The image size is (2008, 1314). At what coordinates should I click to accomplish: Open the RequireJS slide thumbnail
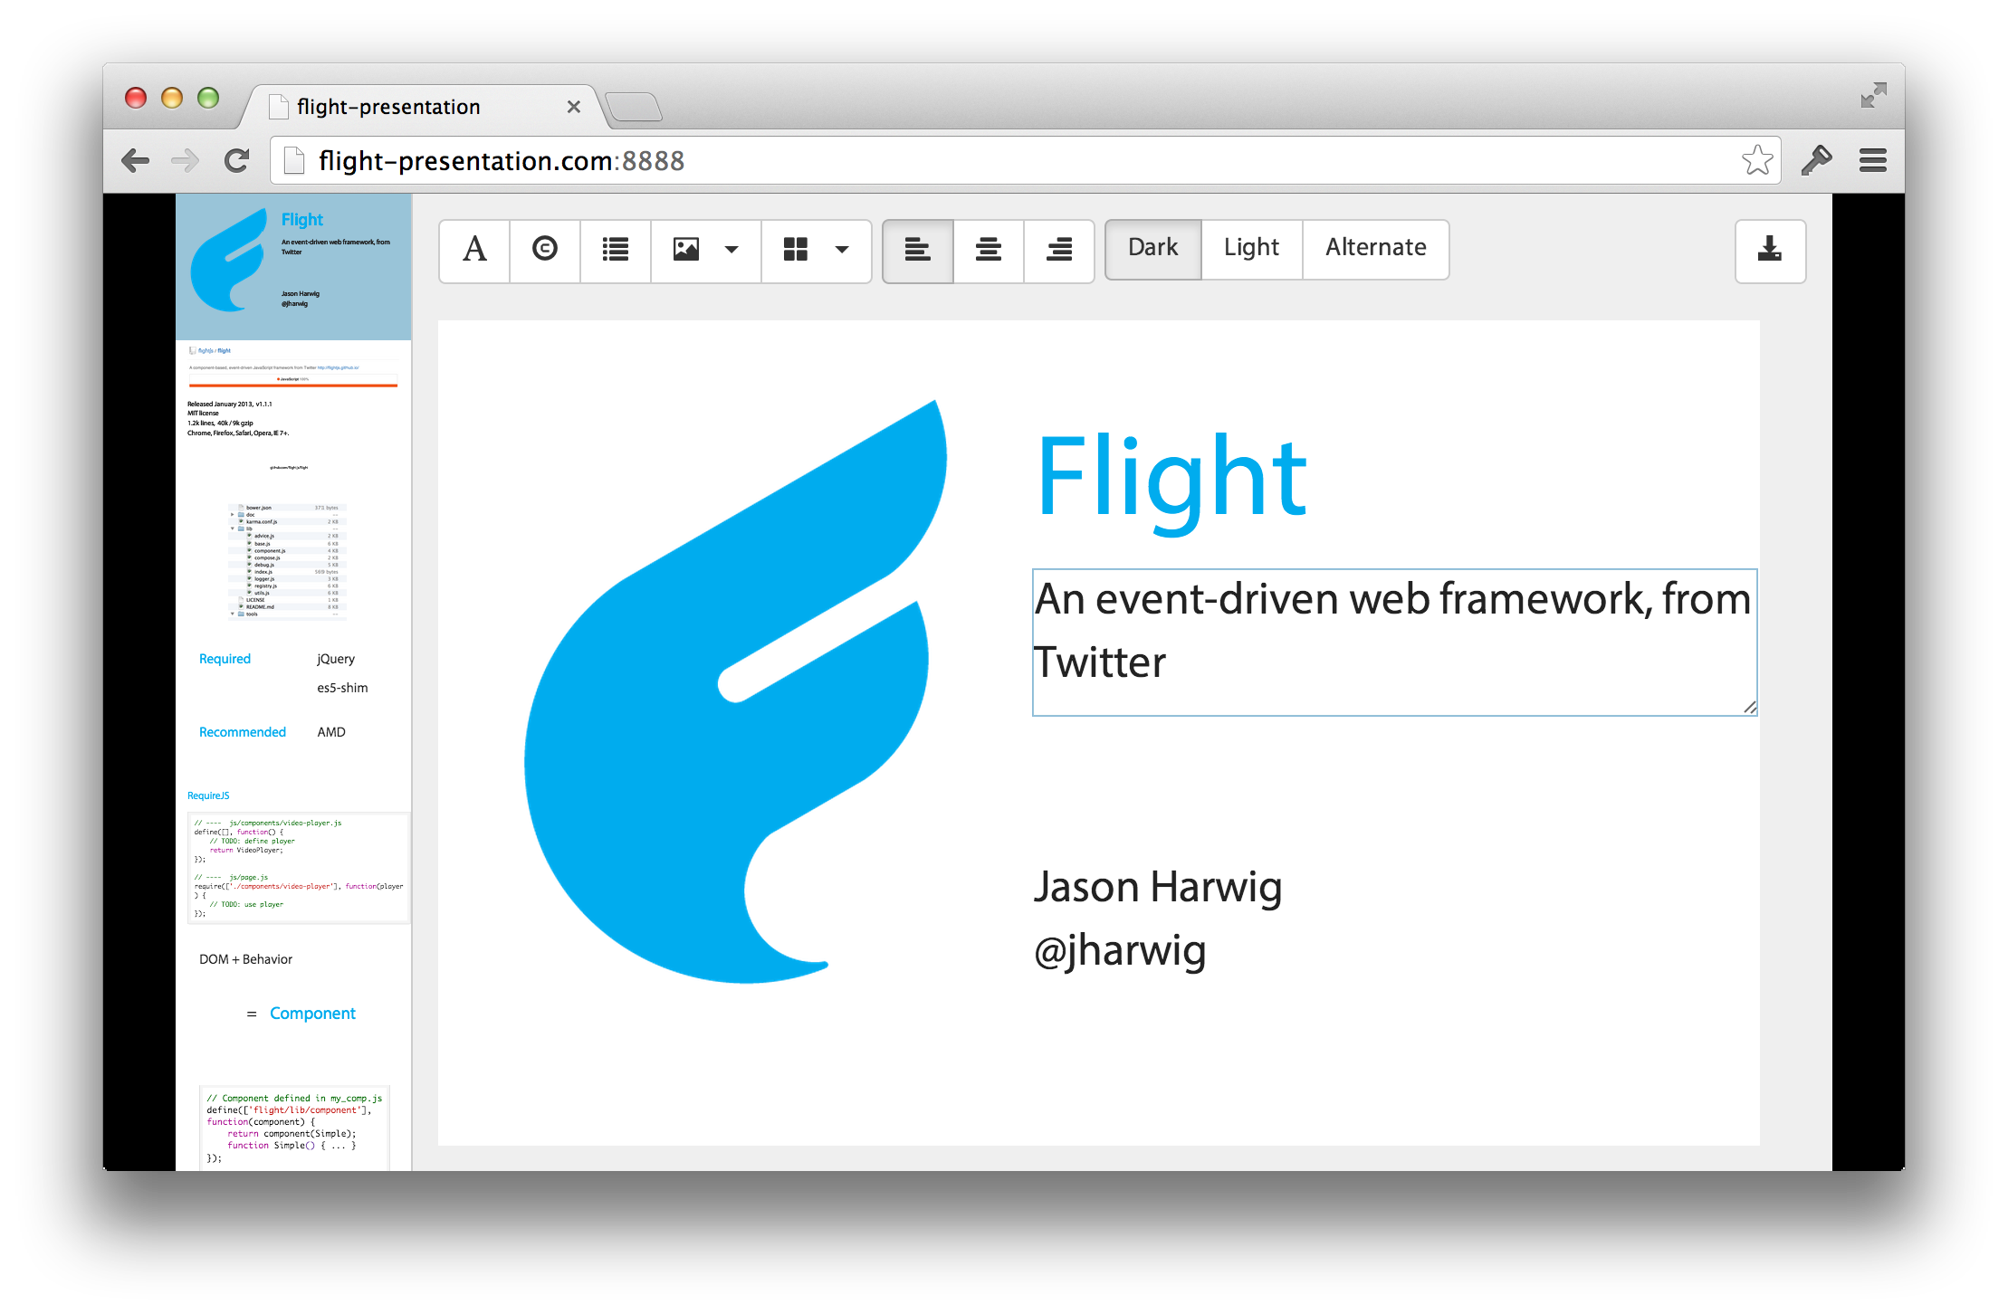[293, 858]
